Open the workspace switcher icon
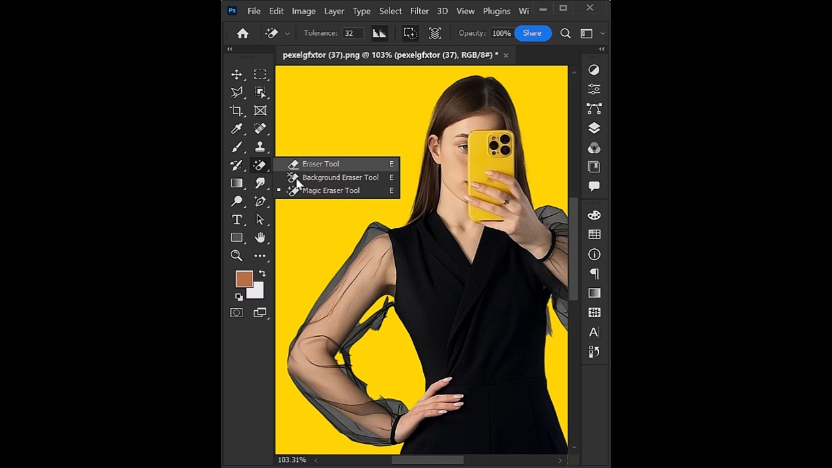The image size is (832, 468). [586, 33]
